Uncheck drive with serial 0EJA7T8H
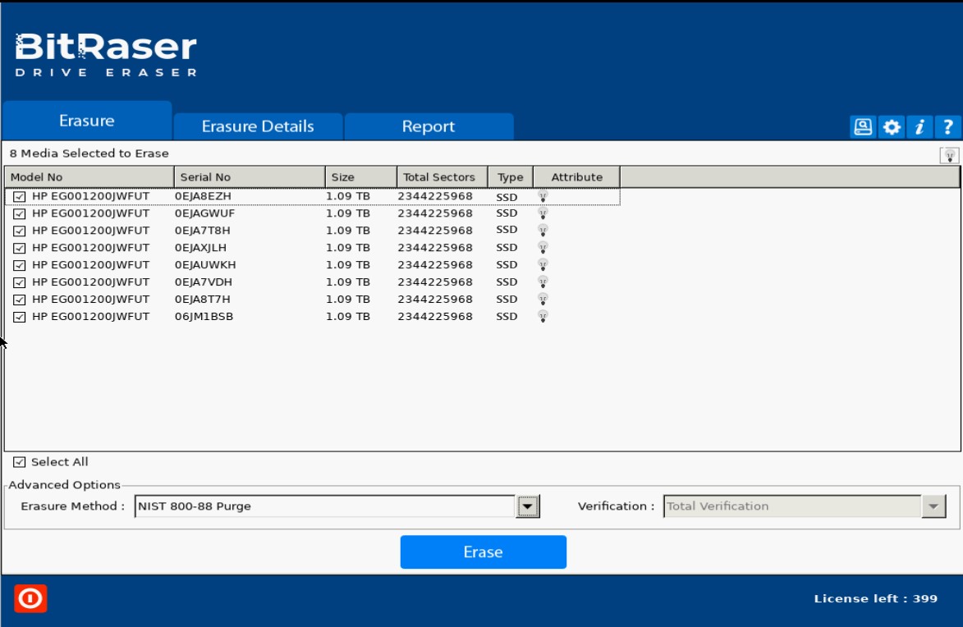The height and width of the screenshot is (627, 963). point(20,231)
